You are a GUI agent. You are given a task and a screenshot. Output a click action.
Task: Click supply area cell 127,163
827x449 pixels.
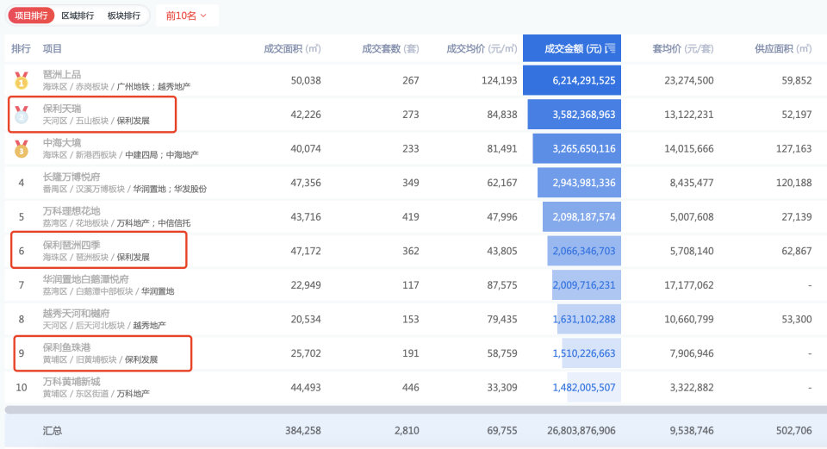pyautogui.click(x=793, y=149)
